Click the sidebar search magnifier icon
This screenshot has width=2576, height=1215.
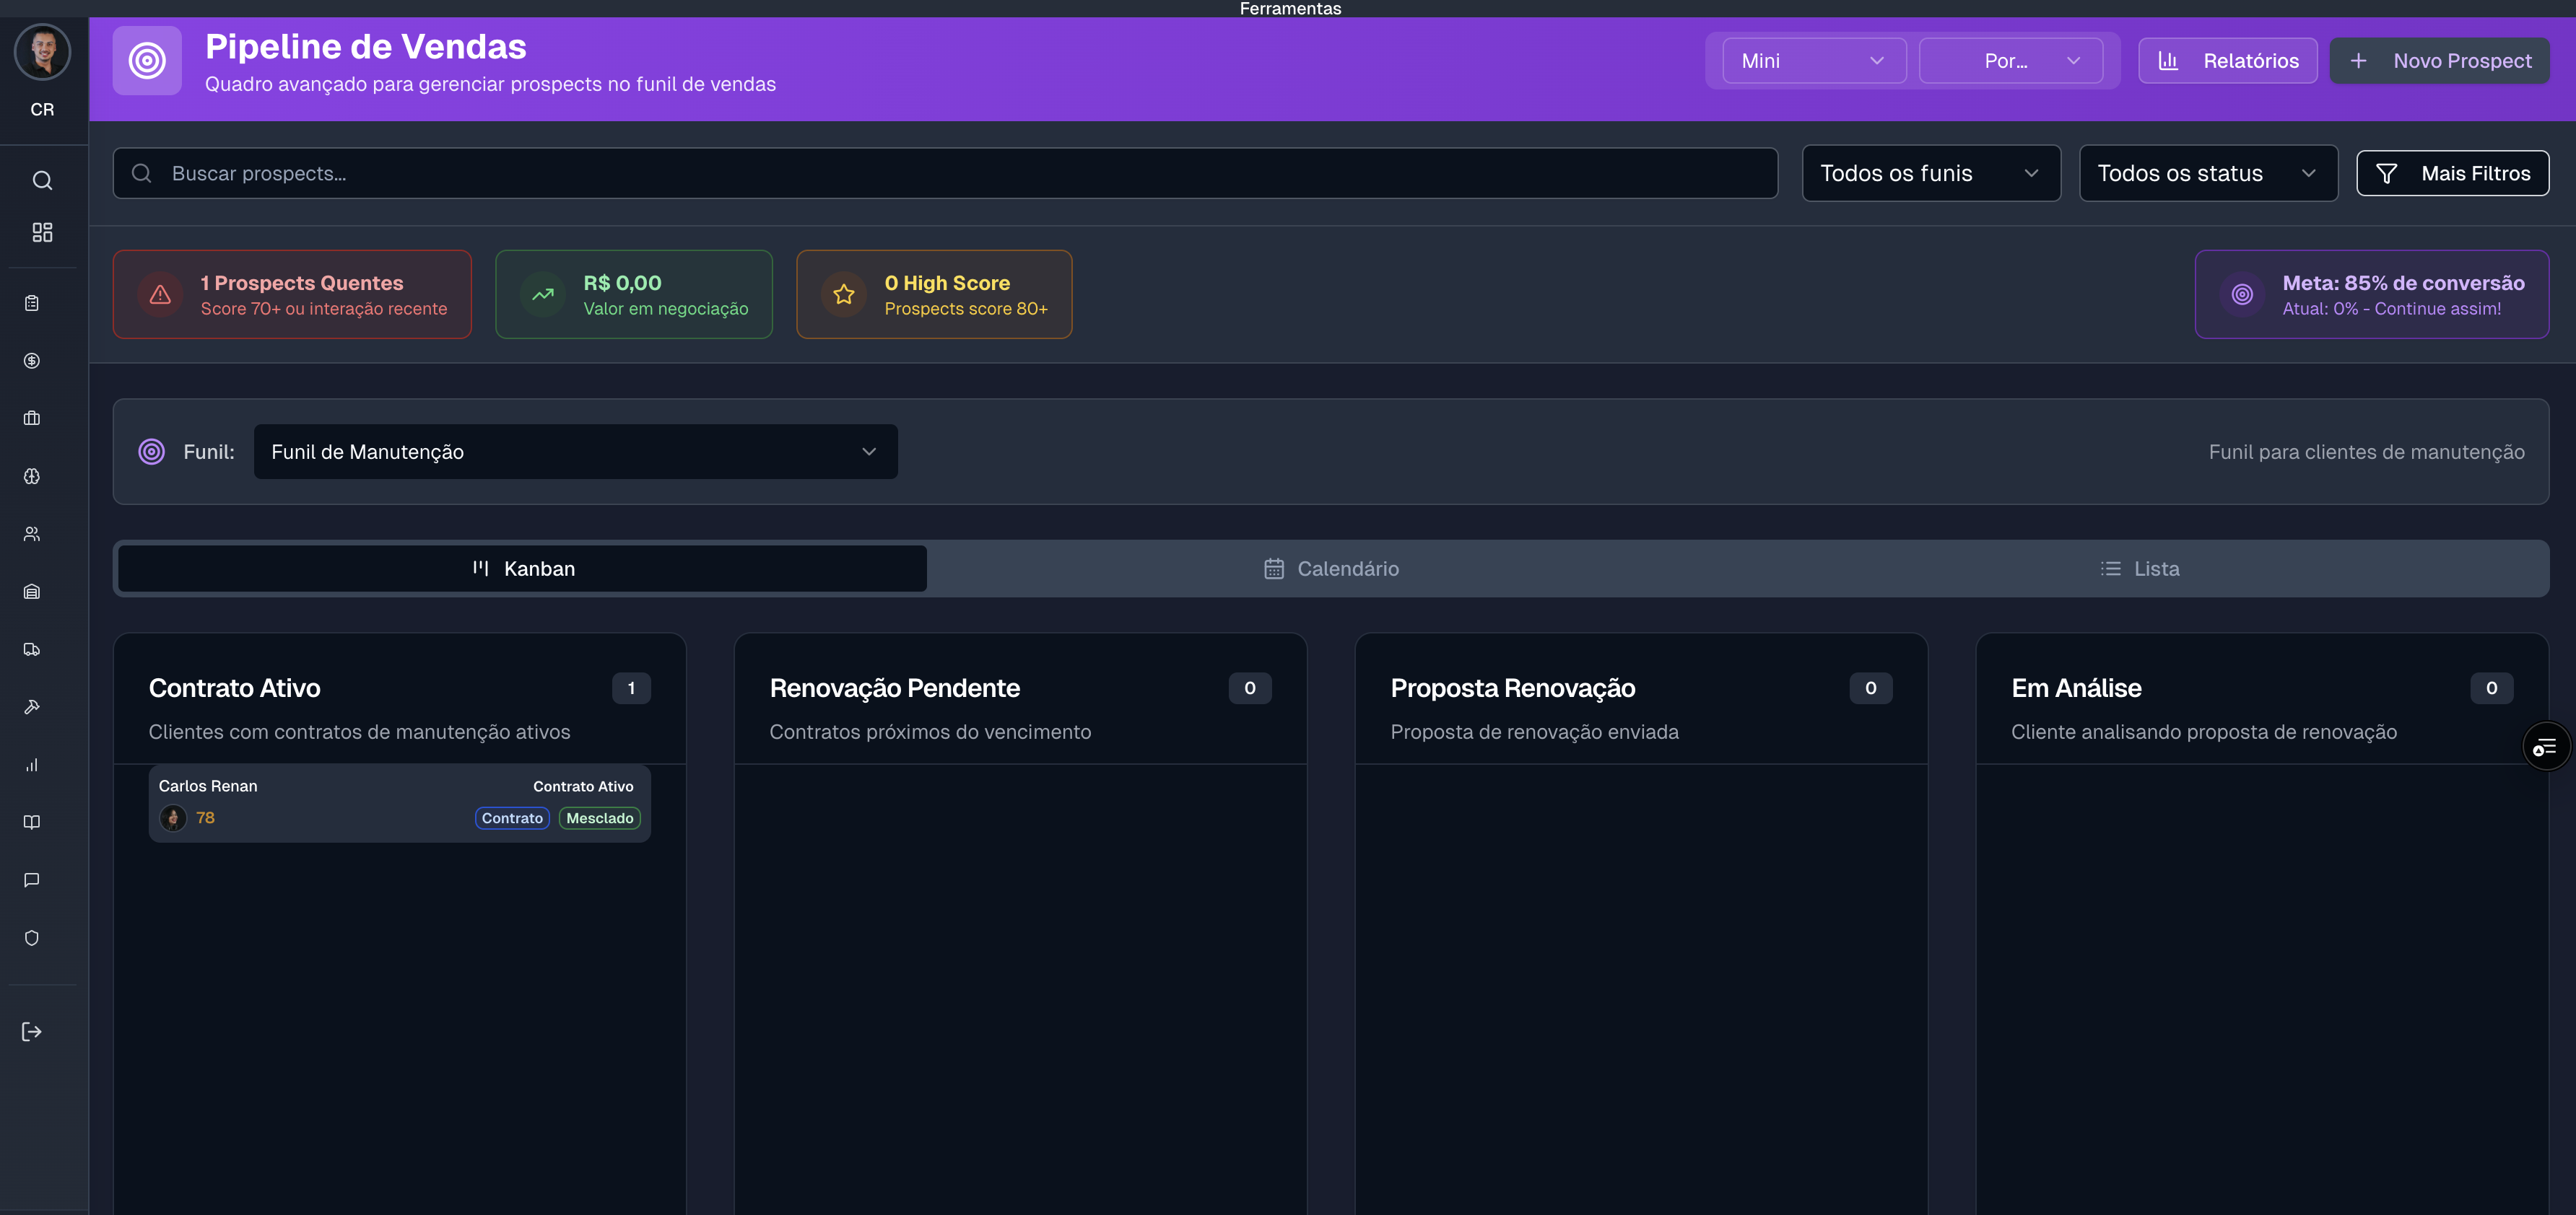click(42, 180)
